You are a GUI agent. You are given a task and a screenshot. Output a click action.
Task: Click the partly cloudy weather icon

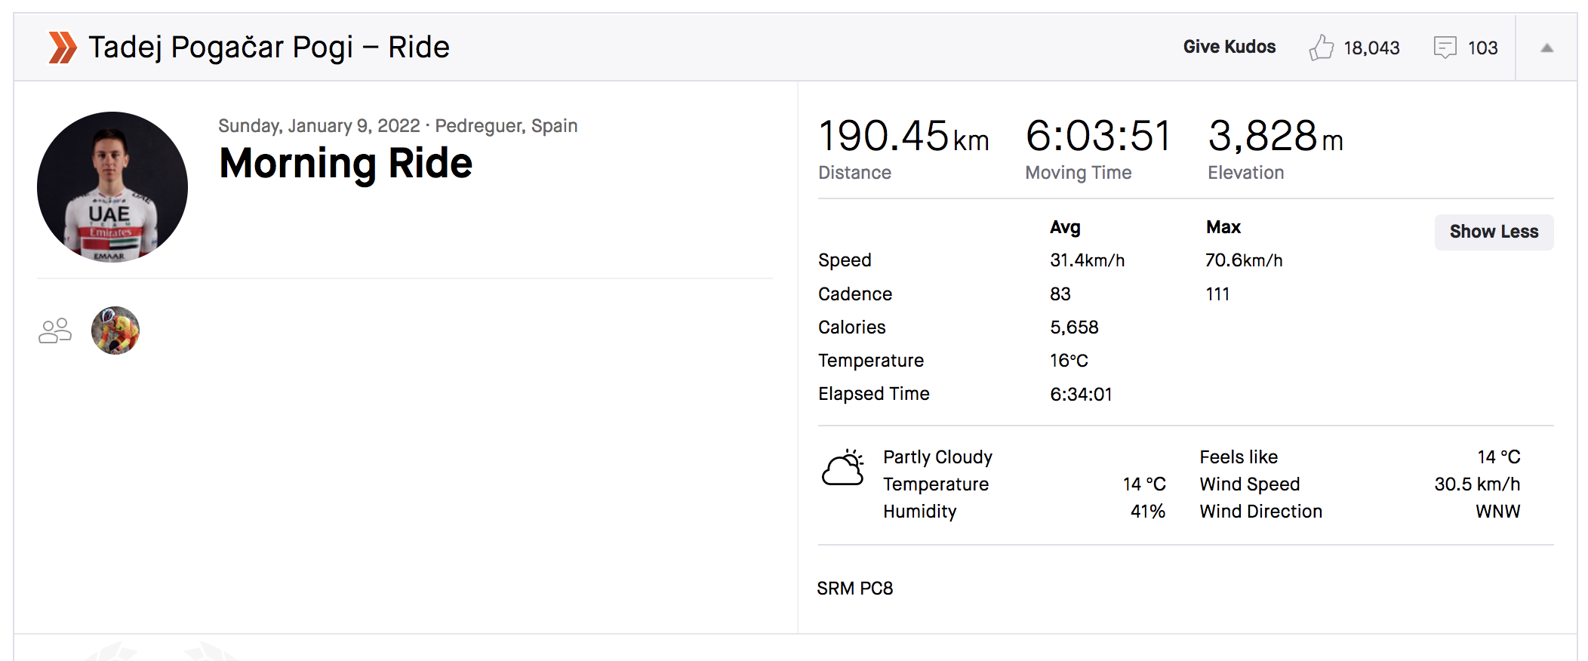click(x=842, y=469)
